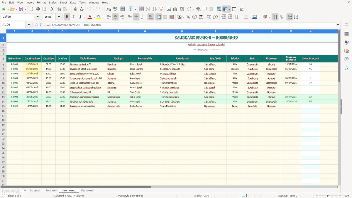The width and height of the screenshot is (352, 198).
Task: Expand the Name Box dropdown
Action: [29, 25]
